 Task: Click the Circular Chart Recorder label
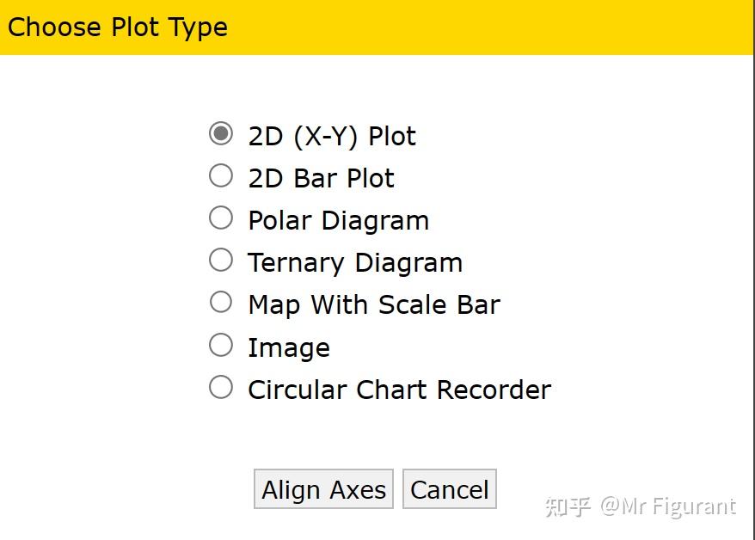point(398,389)
